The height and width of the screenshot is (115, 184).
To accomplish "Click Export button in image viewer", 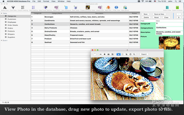I will tap(144, 54).
